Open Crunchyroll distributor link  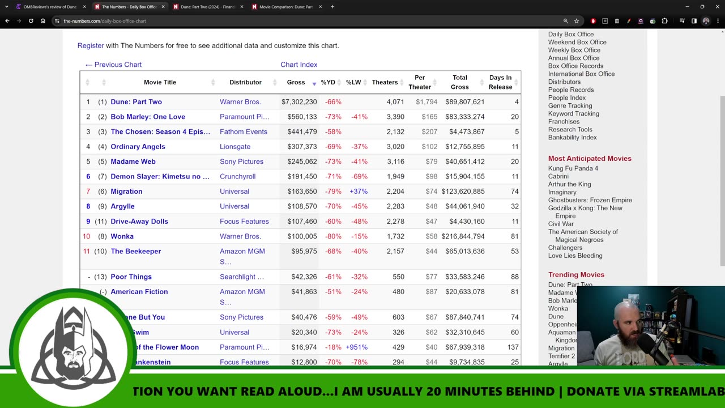(x=237, y=177)
